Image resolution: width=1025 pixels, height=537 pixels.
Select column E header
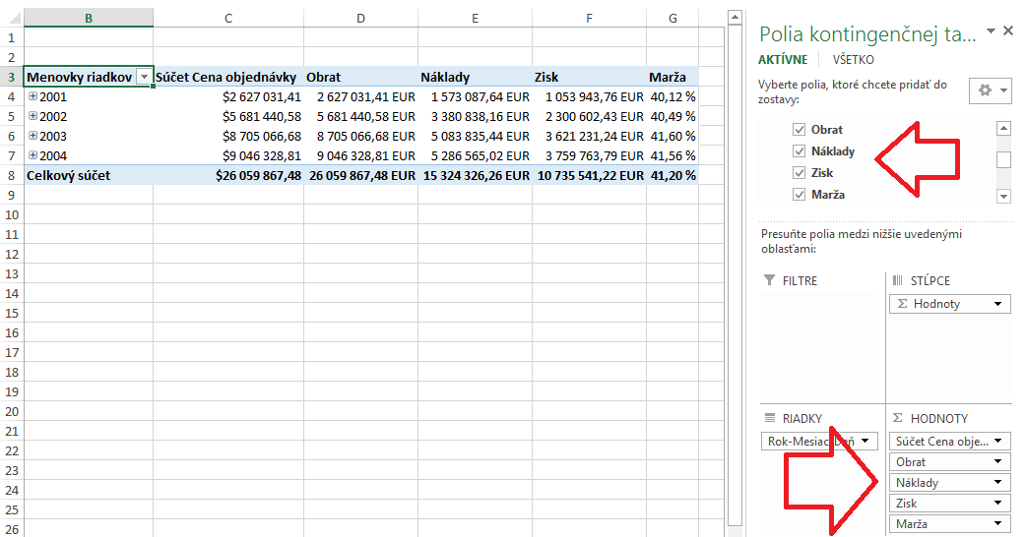pyautogui.click(x=476, y=19)
